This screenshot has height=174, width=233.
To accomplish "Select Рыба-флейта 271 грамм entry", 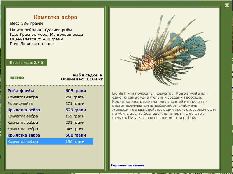I will tap(50, 103).
